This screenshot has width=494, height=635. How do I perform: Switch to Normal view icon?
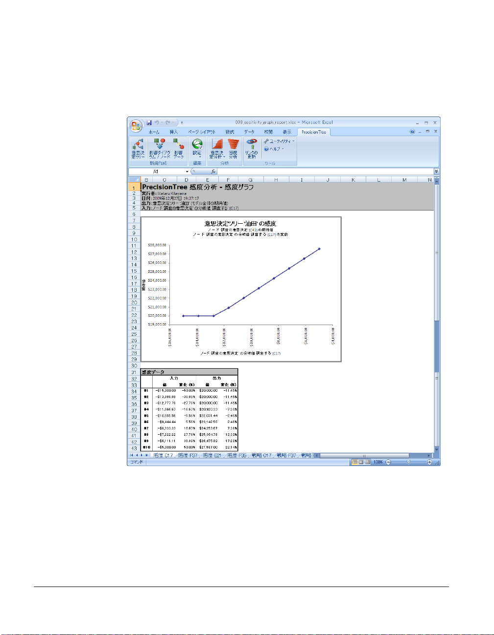point(354,462)
